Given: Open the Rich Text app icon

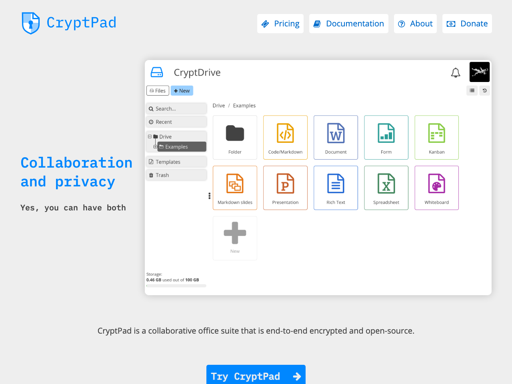Looking at the screenshot, I should tap(336, 188).
